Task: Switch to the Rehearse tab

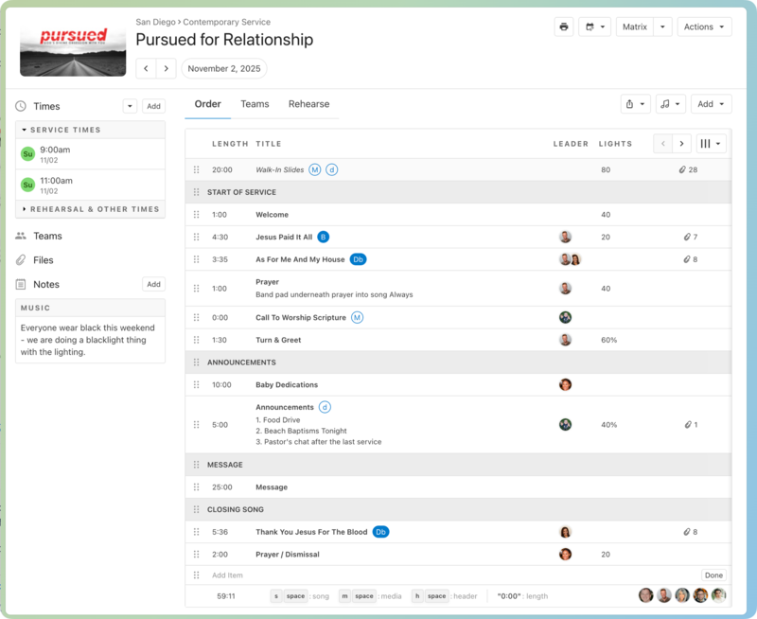Action: click(x=308, y=104)
